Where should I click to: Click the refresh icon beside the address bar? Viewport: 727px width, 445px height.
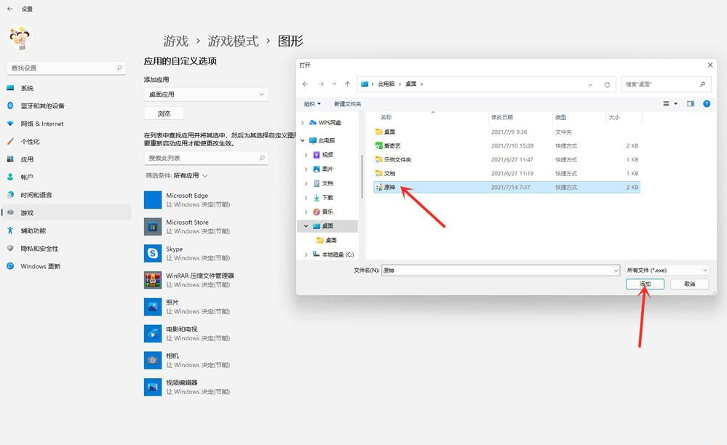click(608, 84)
